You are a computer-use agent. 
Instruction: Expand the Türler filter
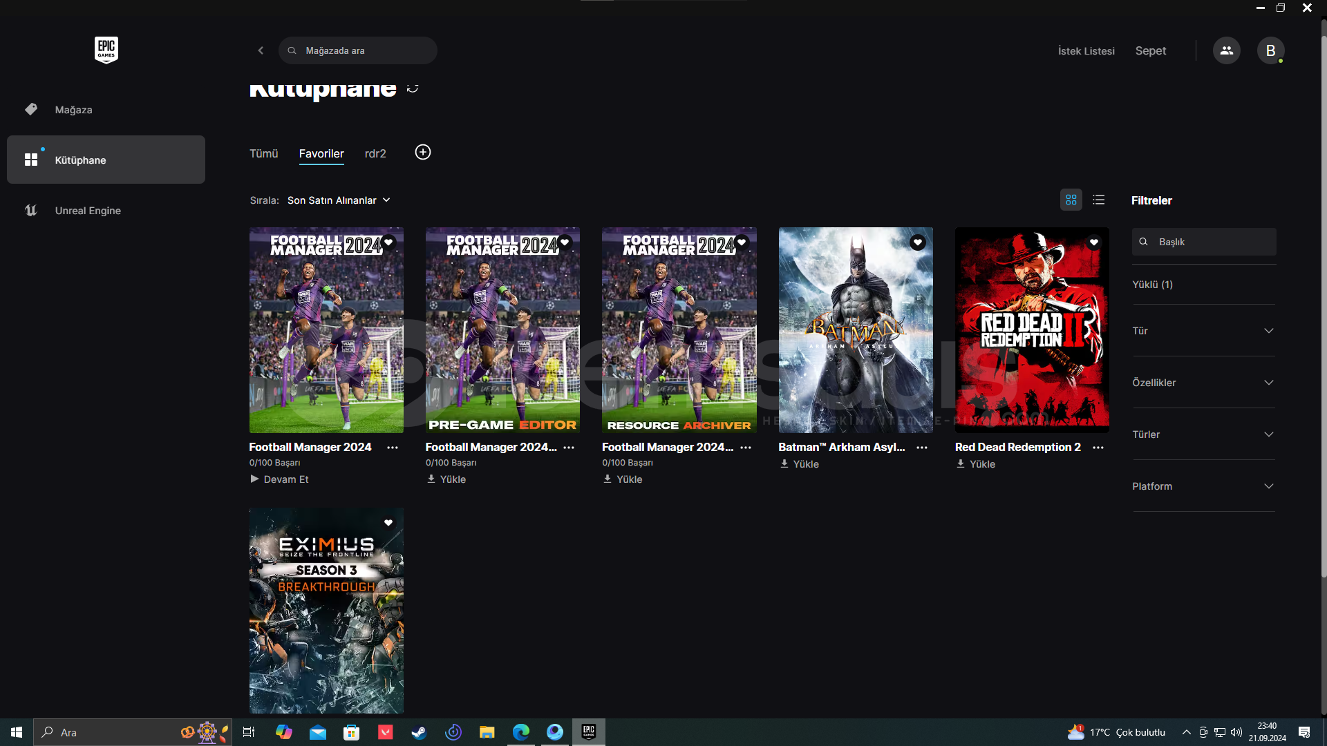(x=1203, y=434)
